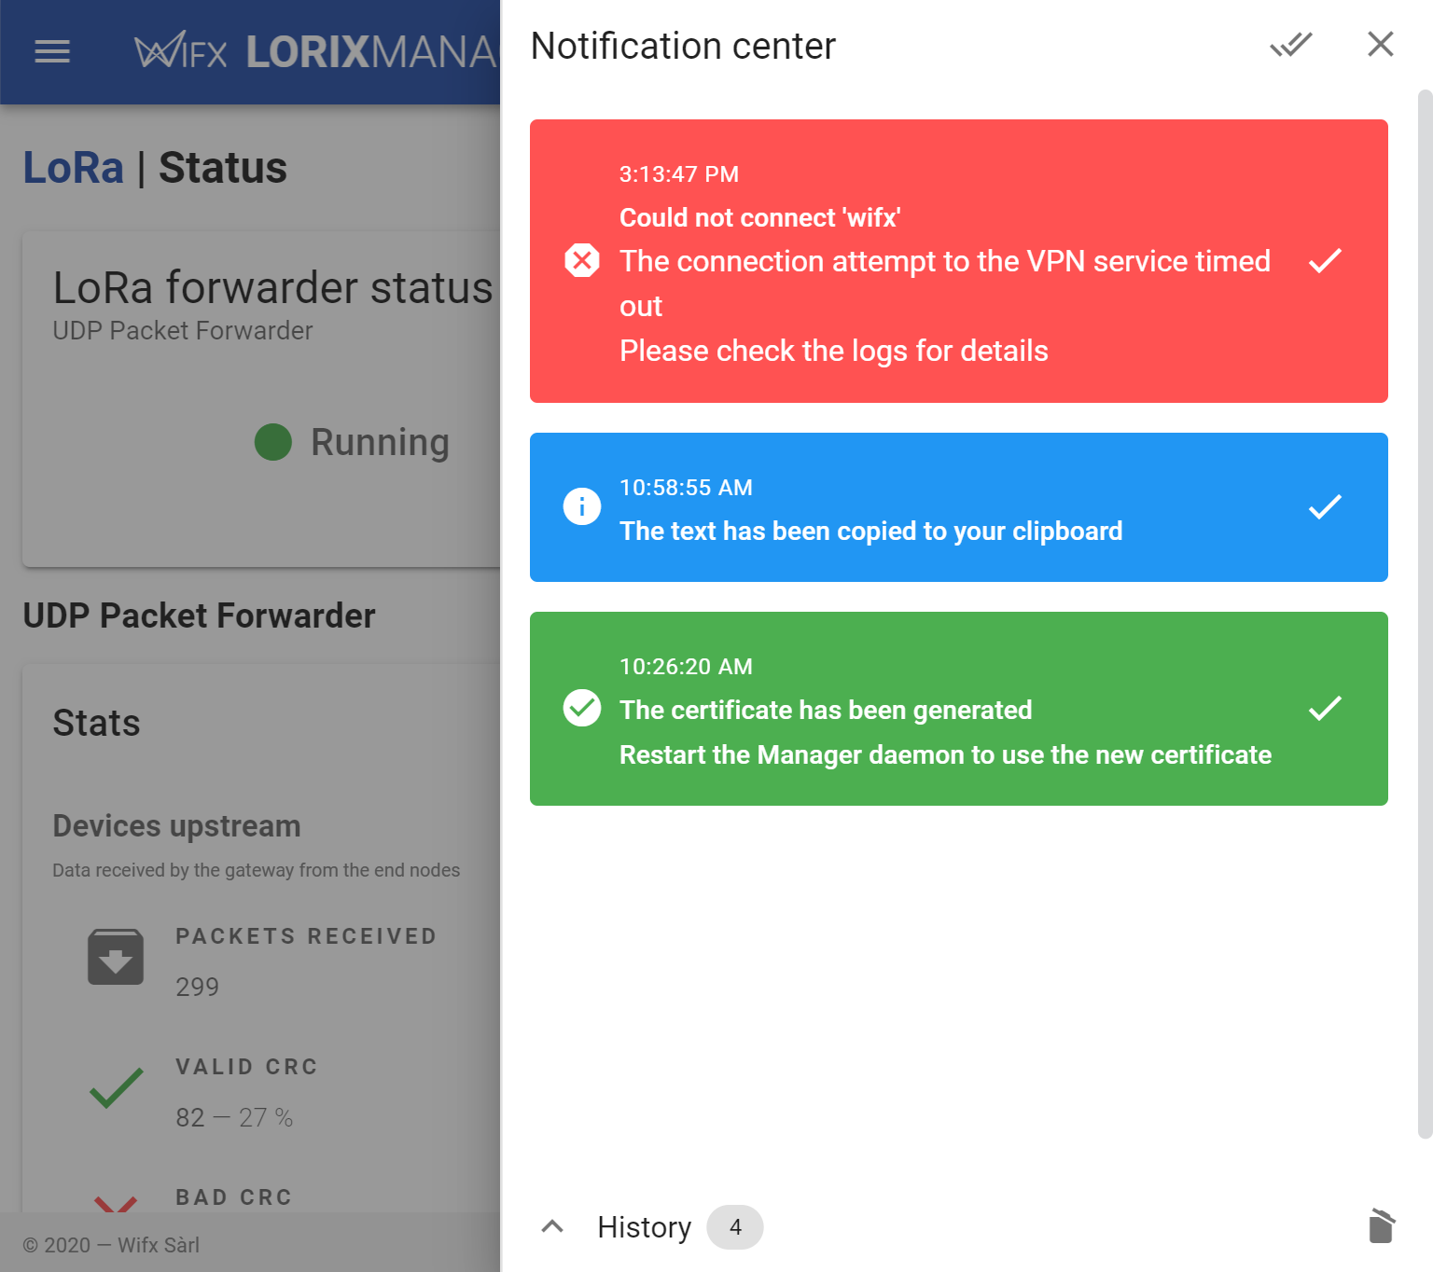Image resolution: width=1433 pixels, height=1272 pixels.
Task: Click the Valid CRC green checkmark
Action: point(116,1088)
